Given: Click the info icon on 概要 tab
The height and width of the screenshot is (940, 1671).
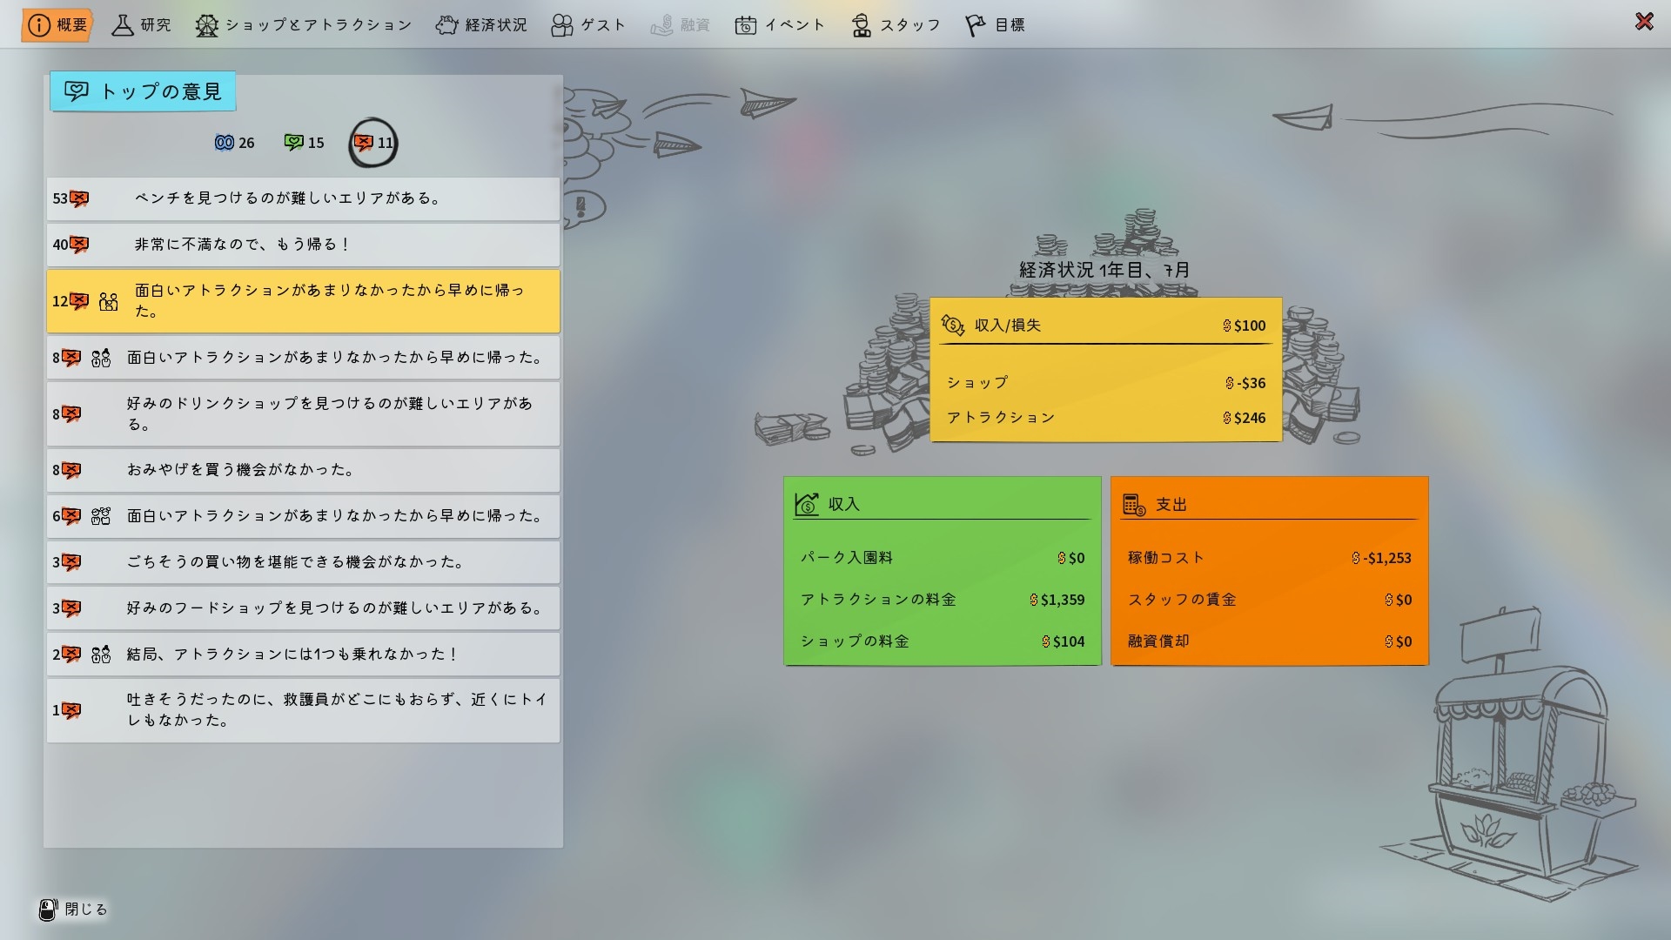Looking at the screenshot, I should point(39,25).
